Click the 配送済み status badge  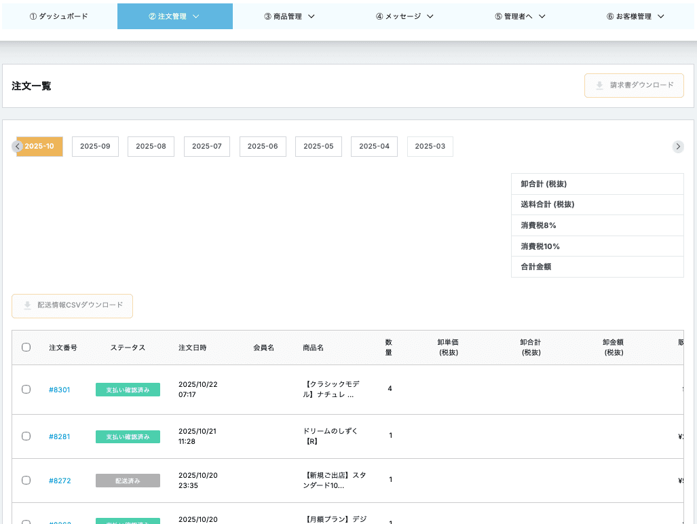(128, 481)
